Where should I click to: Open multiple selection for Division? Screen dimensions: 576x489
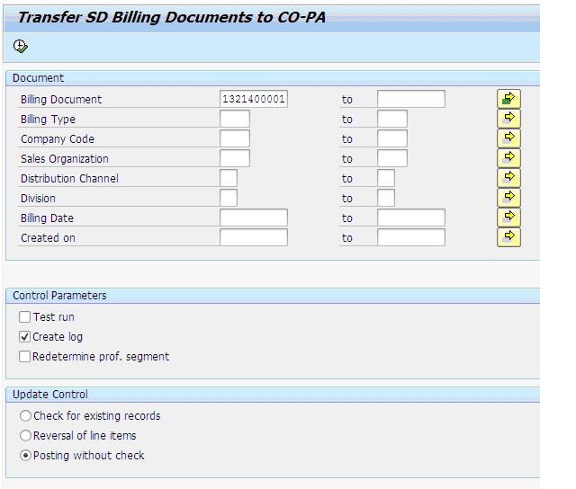(508, 198)
